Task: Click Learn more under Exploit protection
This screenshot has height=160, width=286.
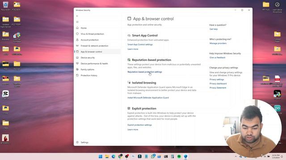Action: click(x=133, y=129)
